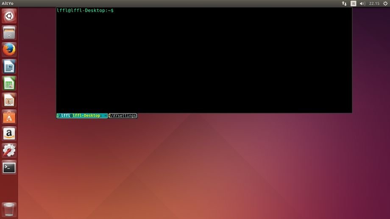This screenshot has width=390, height=219.
Task: Open LibreOffice Impress presentation
Action: click(x=9, y=100)
